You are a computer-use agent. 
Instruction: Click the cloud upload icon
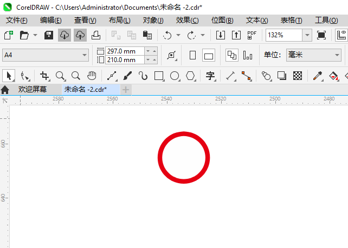80,35
